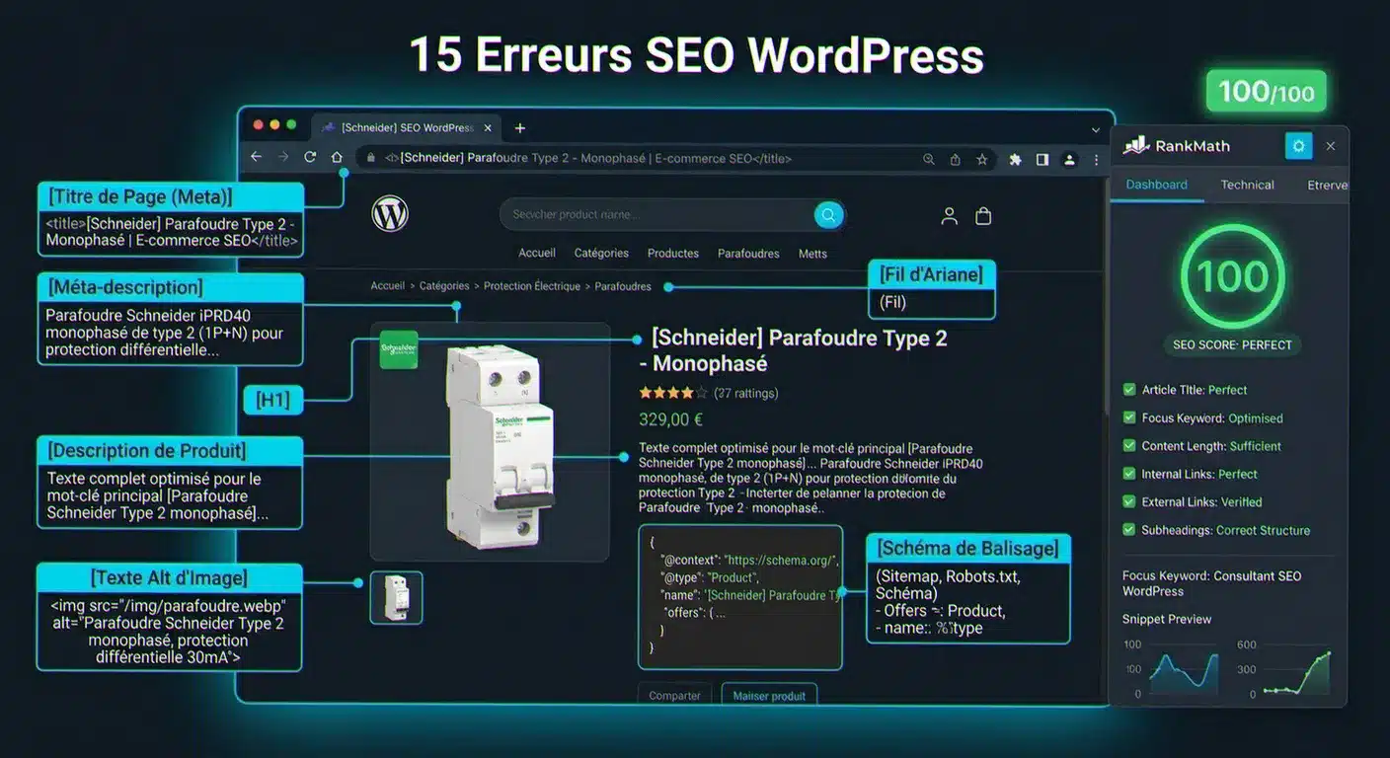This screenshot has width=1390, height=758.
Task: Open the Catégories navigation menu item
Action: [601, 254]
